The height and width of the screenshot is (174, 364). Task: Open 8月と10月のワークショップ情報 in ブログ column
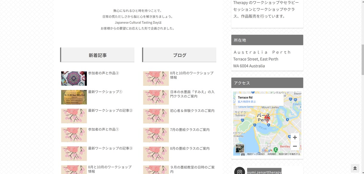click(x=192, y=75)
